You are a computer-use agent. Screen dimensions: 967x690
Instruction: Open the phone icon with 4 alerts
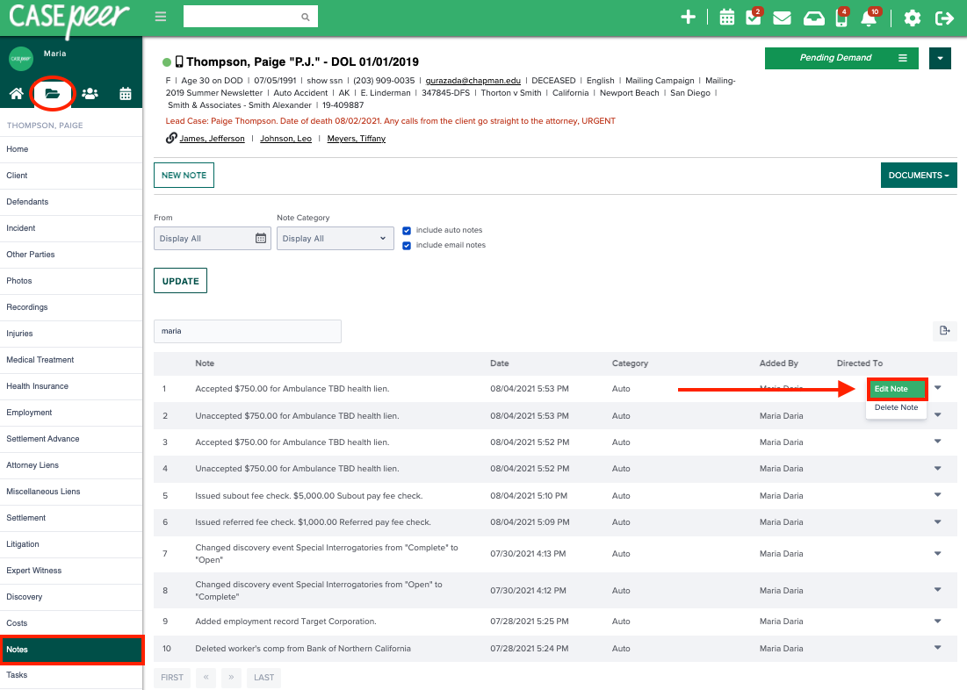tap(840, 18)
